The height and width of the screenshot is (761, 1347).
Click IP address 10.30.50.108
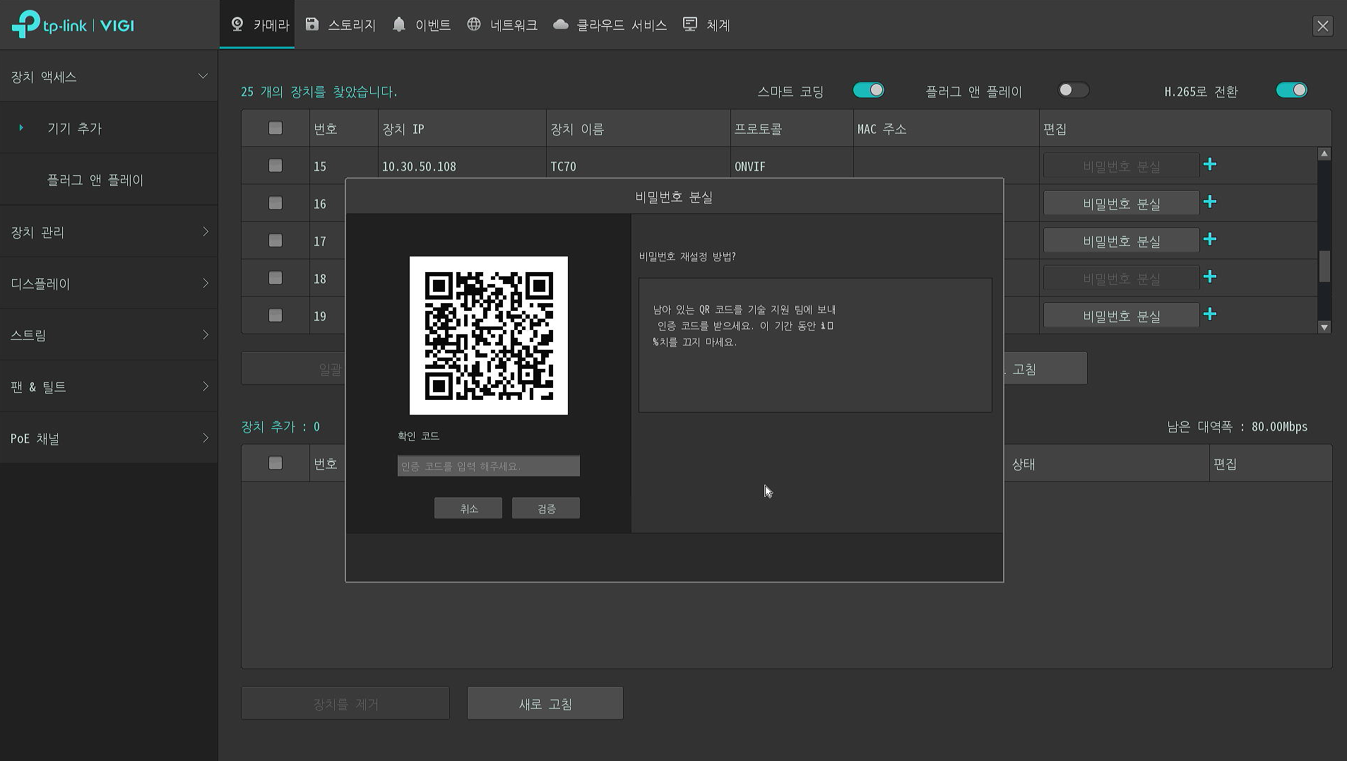[419, 167]
